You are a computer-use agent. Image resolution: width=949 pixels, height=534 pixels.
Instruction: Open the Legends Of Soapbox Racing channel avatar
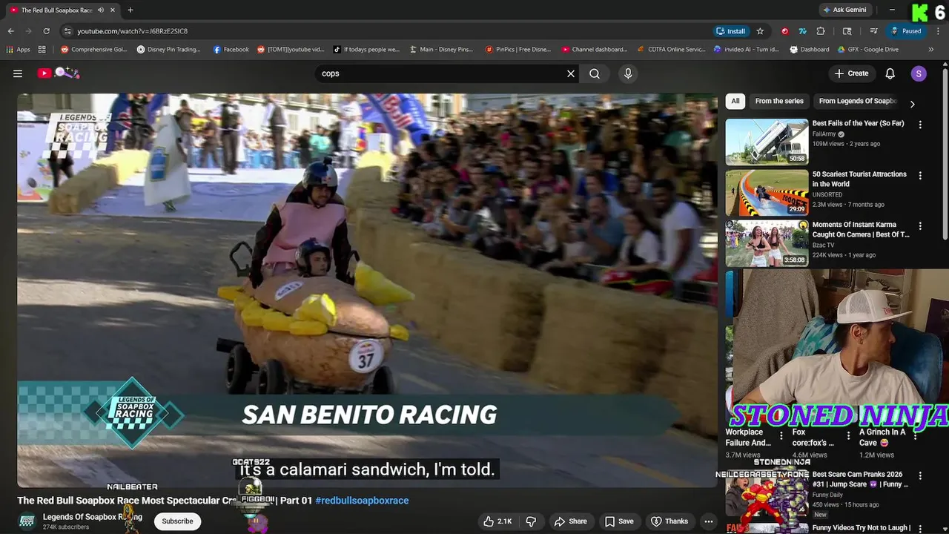coord(27,521)
